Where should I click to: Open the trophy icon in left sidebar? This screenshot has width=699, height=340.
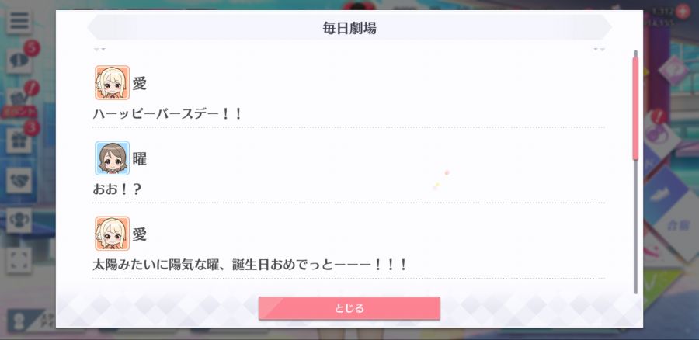19,220
